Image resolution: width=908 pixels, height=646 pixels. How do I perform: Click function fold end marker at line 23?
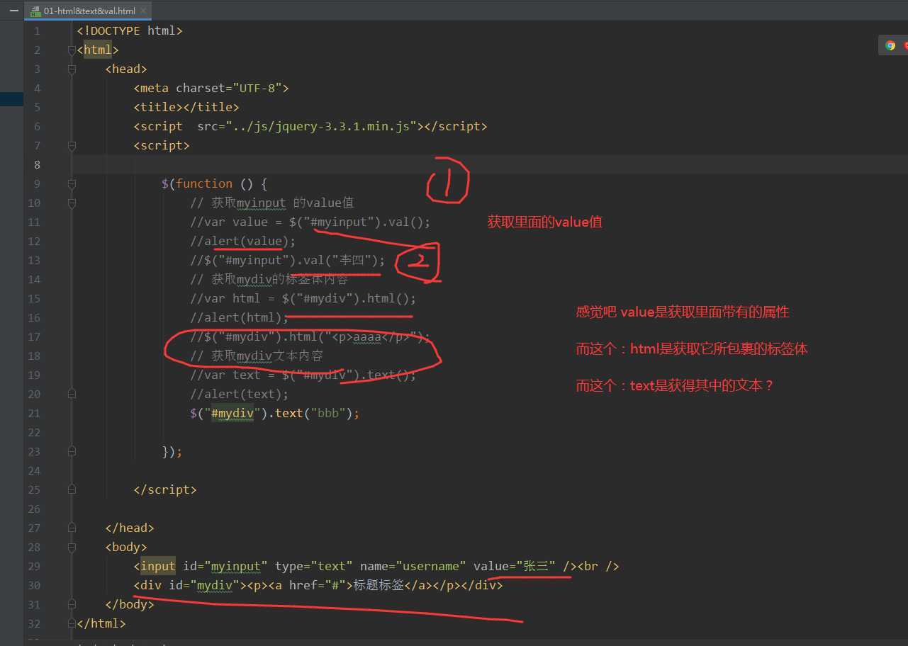[72, 452]
